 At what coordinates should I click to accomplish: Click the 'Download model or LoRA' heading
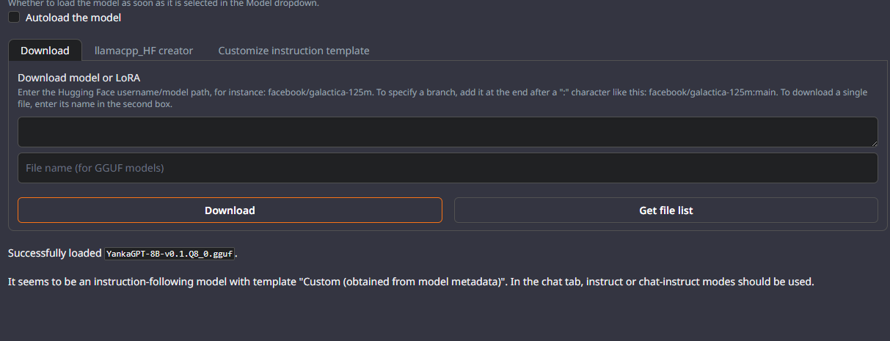79,77
